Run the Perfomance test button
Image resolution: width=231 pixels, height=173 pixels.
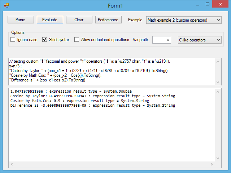tap(109, 20)
